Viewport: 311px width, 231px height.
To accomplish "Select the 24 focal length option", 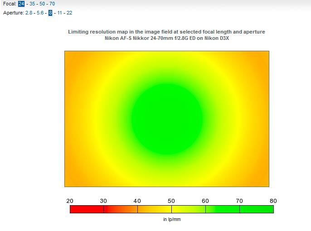I will (x=21, y=4).
